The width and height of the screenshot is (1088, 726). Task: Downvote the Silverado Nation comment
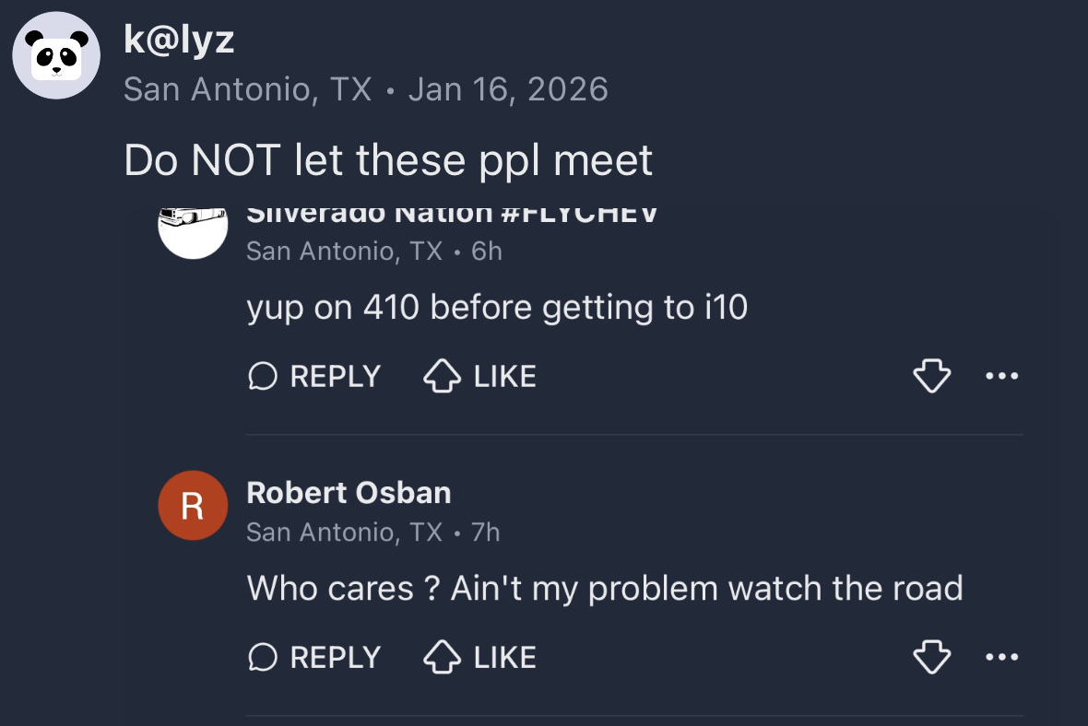(931, 376)
